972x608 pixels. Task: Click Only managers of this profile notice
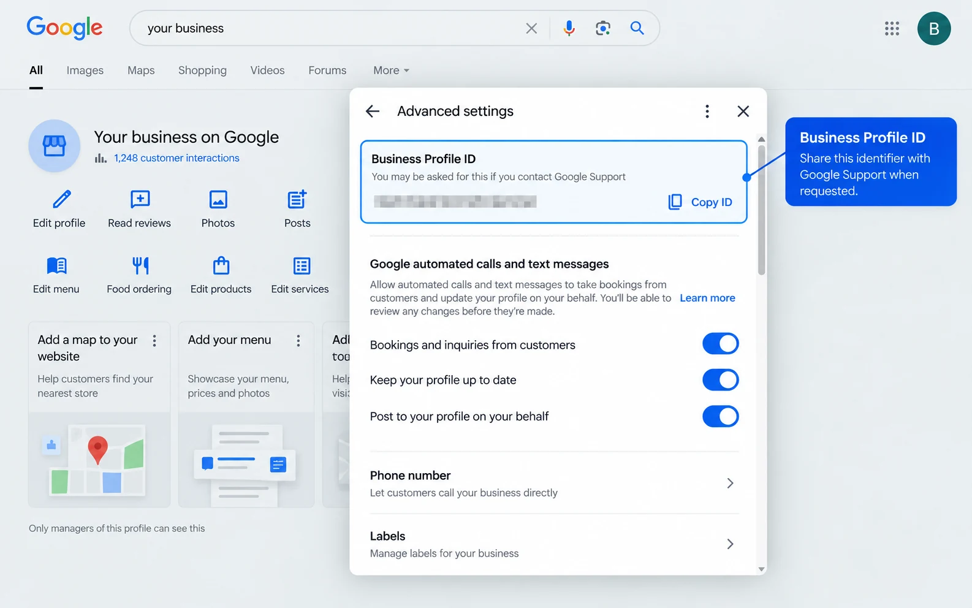pyautogui.click(x=117, y=528)
